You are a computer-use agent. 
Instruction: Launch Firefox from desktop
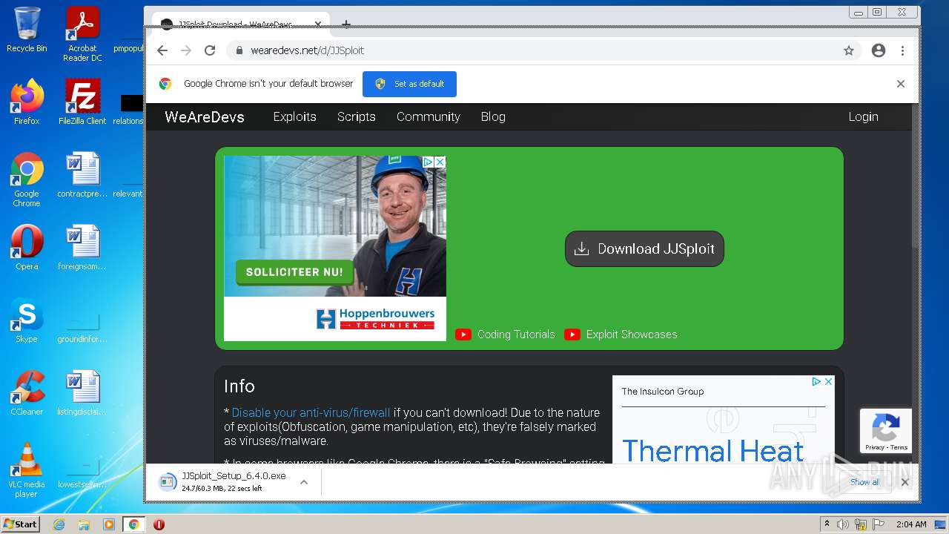(x=27, y=102)
